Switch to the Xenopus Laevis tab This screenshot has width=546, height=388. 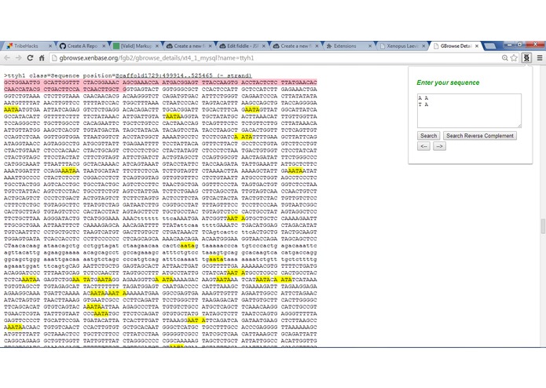click(x=402, y=46)
